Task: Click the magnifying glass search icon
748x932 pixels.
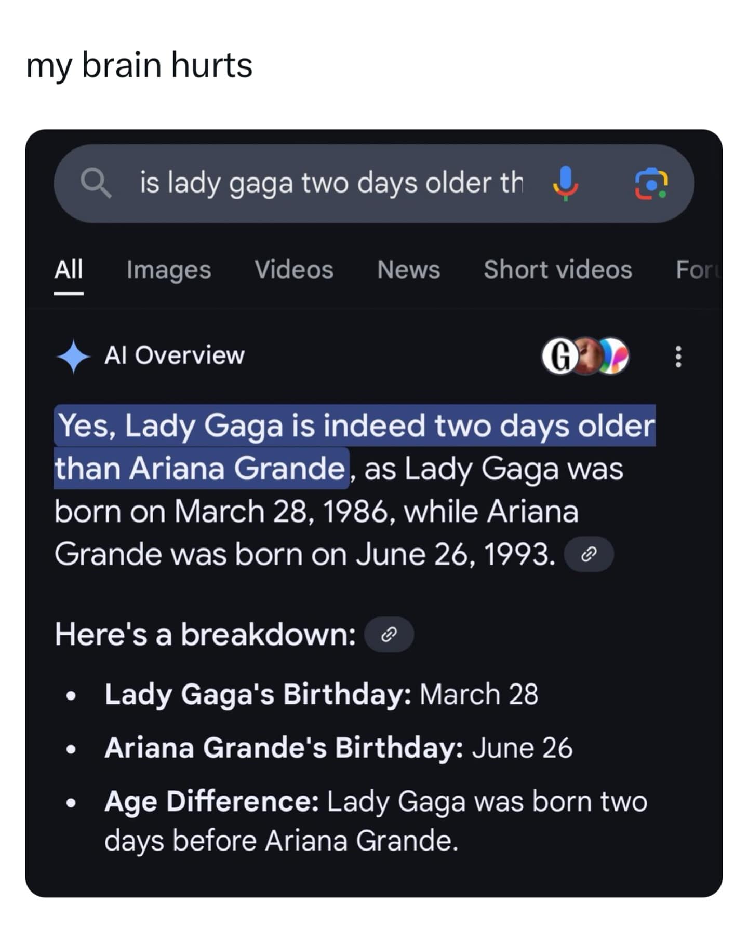Action: coord(96,184)
